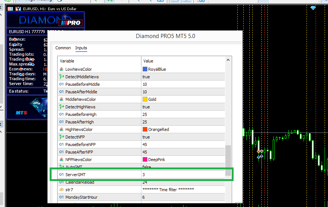Click the DetectHighNews boolean type icon
Screen dimensions: 328x207
[x=61, y=107]
